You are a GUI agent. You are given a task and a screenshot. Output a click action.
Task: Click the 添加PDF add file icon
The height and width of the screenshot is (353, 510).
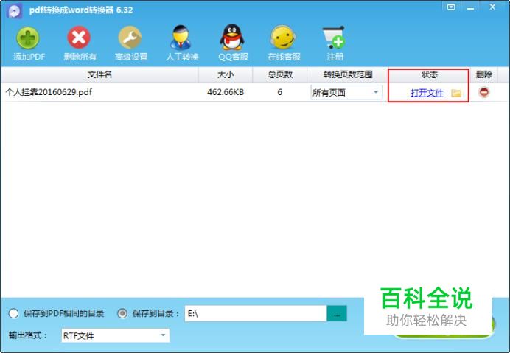pyautogui.click(x=28, y=38)
